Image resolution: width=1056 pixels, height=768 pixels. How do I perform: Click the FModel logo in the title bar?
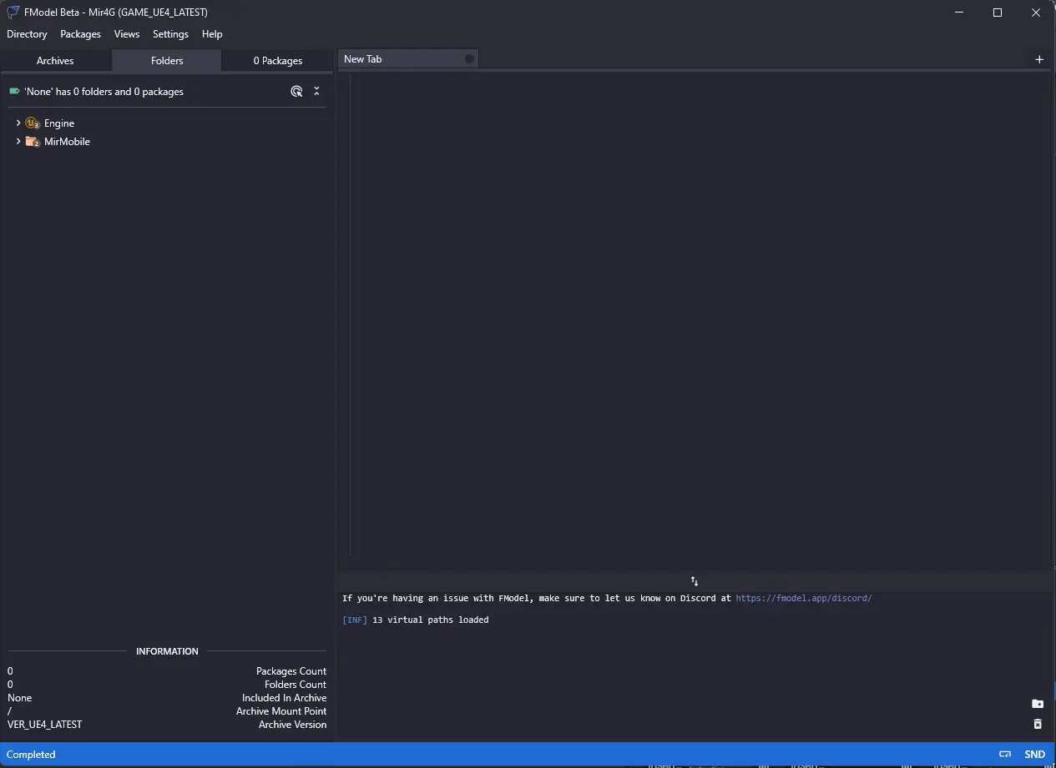tap(13, 13)
